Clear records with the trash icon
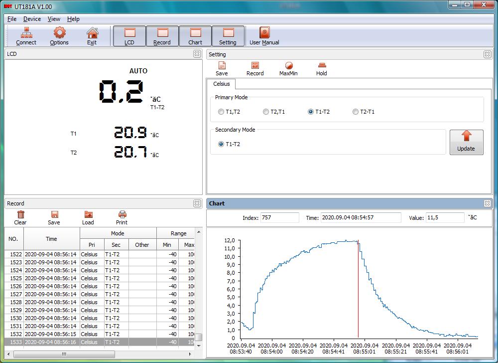The image size is (498, 363). pyautogui.click(x=20, y=218)
